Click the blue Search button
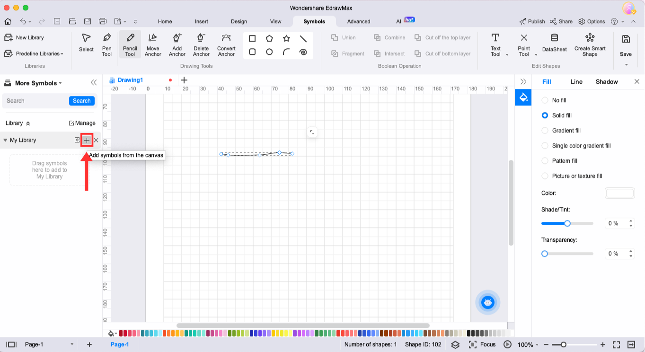 click(x=82, y=101)
